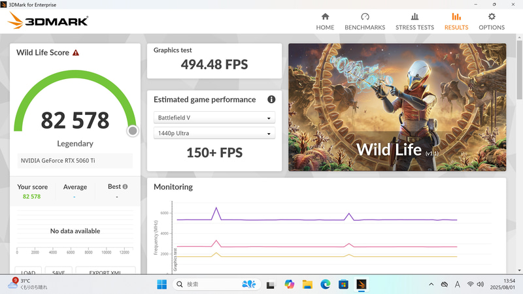The image size is (523, 294).
Task: Show hidden system tray icons
Action: click(x=431, y=284)
